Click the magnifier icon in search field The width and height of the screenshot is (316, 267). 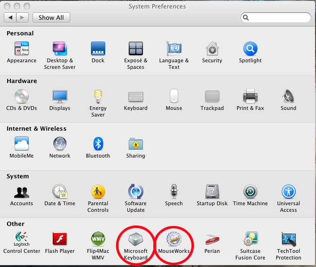tap(246, 18)
